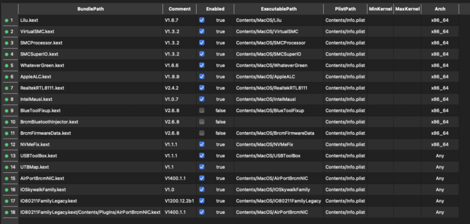Sort by the BundlePath column header
The height and width of the screenshot is (224, 470).
point(90,9)
